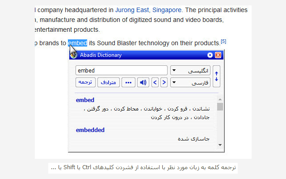Click the scroll up arrow in results
This screenshot has height=179, width=286.
click(220, 99)
